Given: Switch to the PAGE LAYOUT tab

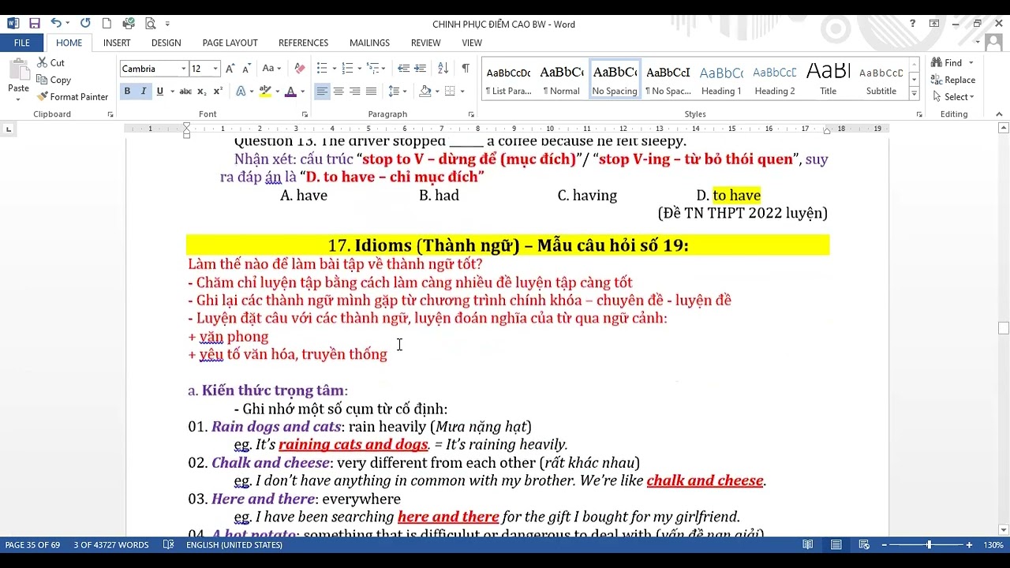Looking at the screenshot, I should coord(230,43).
